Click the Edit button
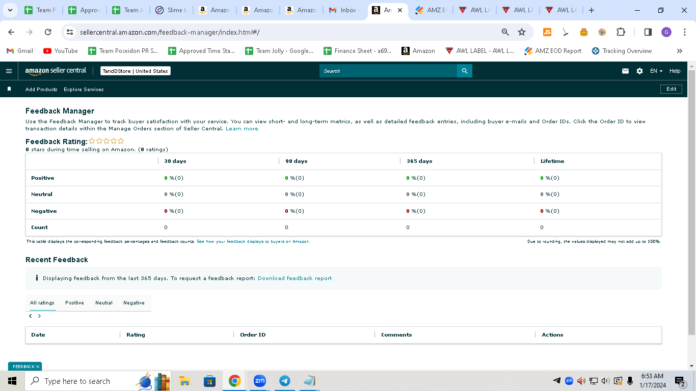 tap(671, 89)
